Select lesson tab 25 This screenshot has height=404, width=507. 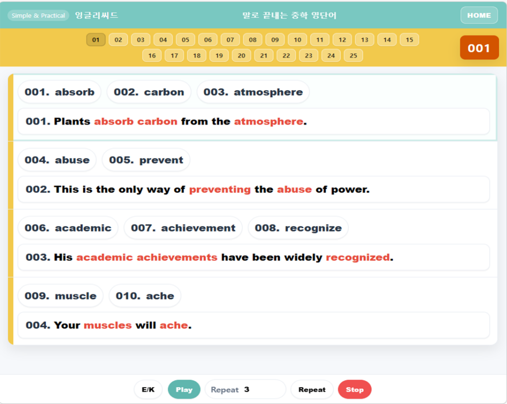pyautogui.click(x=353, y=55)
